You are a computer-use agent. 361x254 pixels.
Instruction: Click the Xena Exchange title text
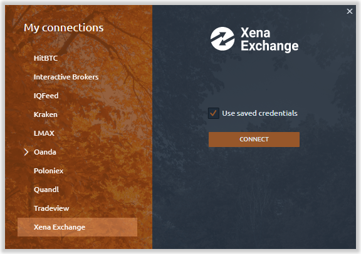(x=269, y=39)
